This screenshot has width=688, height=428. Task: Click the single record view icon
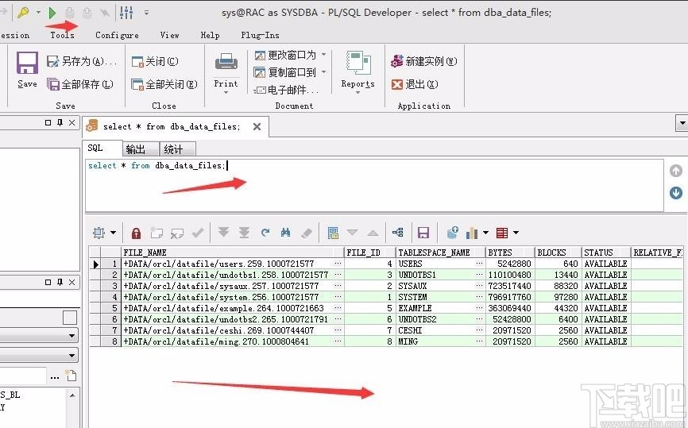pos(333,233)
